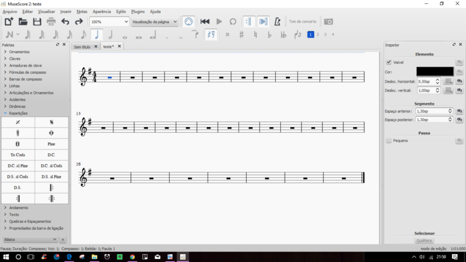The width and height of the screenshot is (466, 262).
Task: Toggle loop playback button
Action: coord(233,21)
